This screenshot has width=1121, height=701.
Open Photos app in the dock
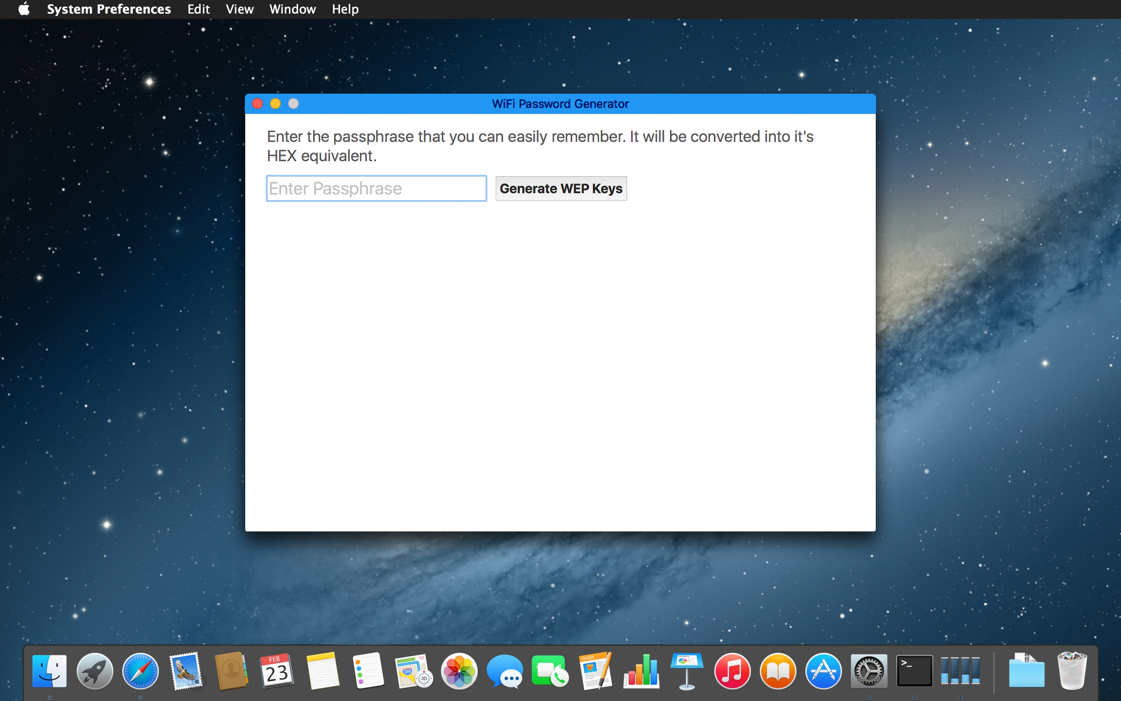click(x=459, y=671)
